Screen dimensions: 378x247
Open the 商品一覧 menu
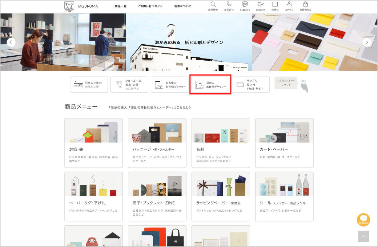pyautogui.click(x=120, y=6)
